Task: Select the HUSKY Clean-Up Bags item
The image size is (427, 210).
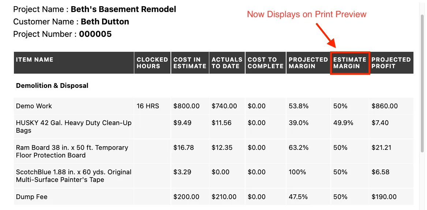Action: pos(74,127)
